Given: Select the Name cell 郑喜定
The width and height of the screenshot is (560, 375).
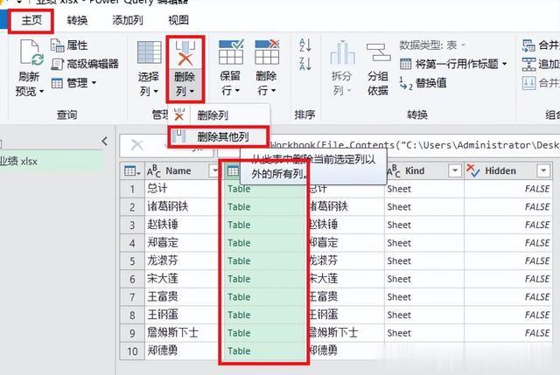Looking at the screenshot, I should (x=163, y=243).
